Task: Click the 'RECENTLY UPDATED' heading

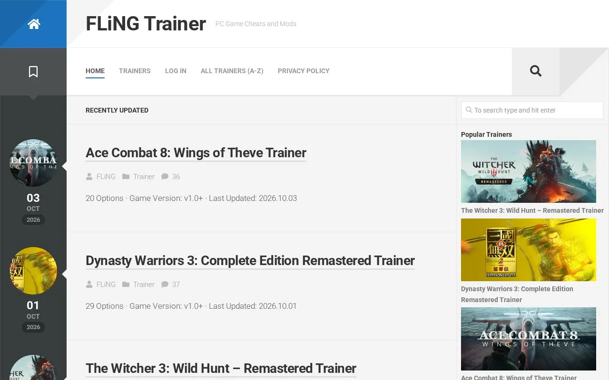Action: tap(117, 110)
